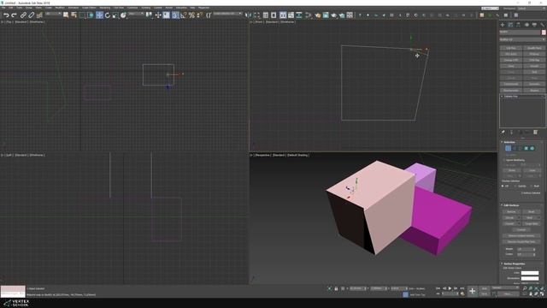Open the Modifier List dropdown
This screenshot has width=547, height=308.
(522, 40)
